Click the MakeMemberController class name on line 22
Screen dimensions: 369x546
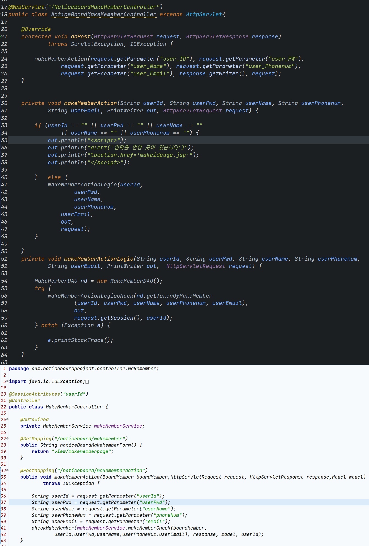click(x=74, y=407)
